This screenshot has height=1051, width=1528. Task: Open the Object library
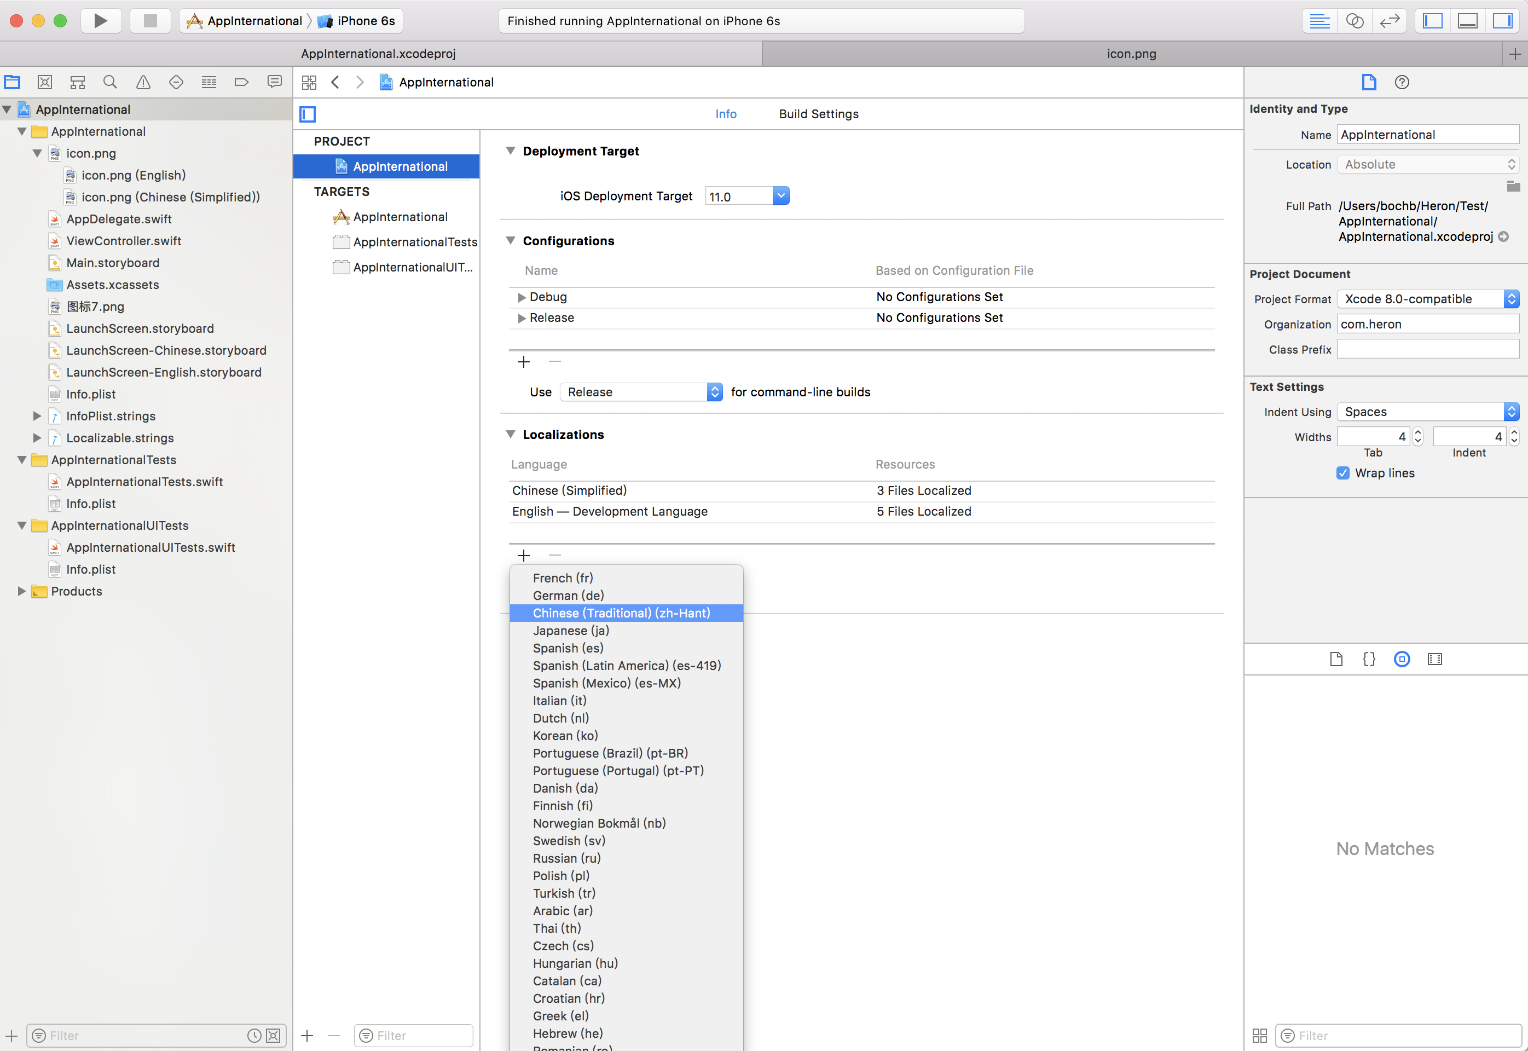[1402, 659]
